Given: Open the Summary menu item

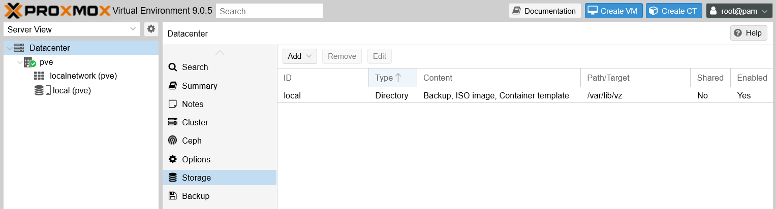Looking at the screenshot, I should (x=220, y=86).
